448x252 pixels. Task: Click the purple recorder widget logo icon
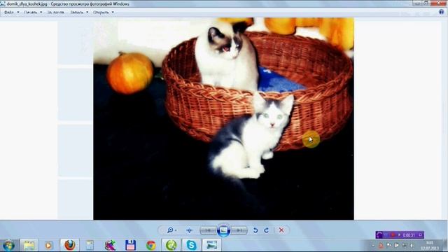coord(379,235)
